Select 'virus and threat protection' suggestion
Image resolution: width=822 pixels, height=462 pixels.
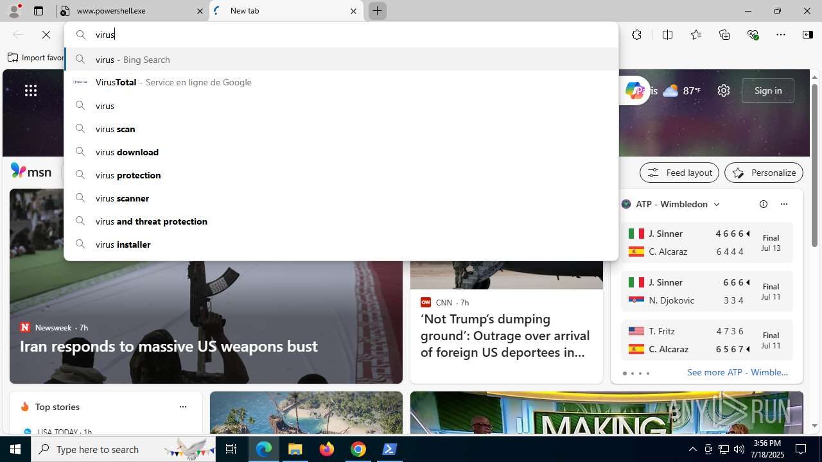pyautogui.click(x=341, y=221)
